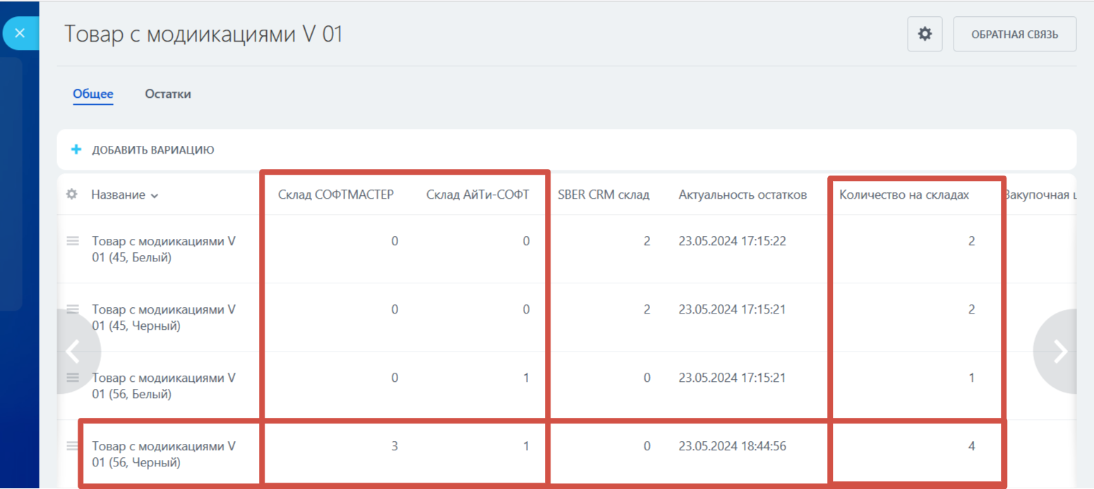
Task: Click the Актуальность остатков column header
Action: (743, 195)
